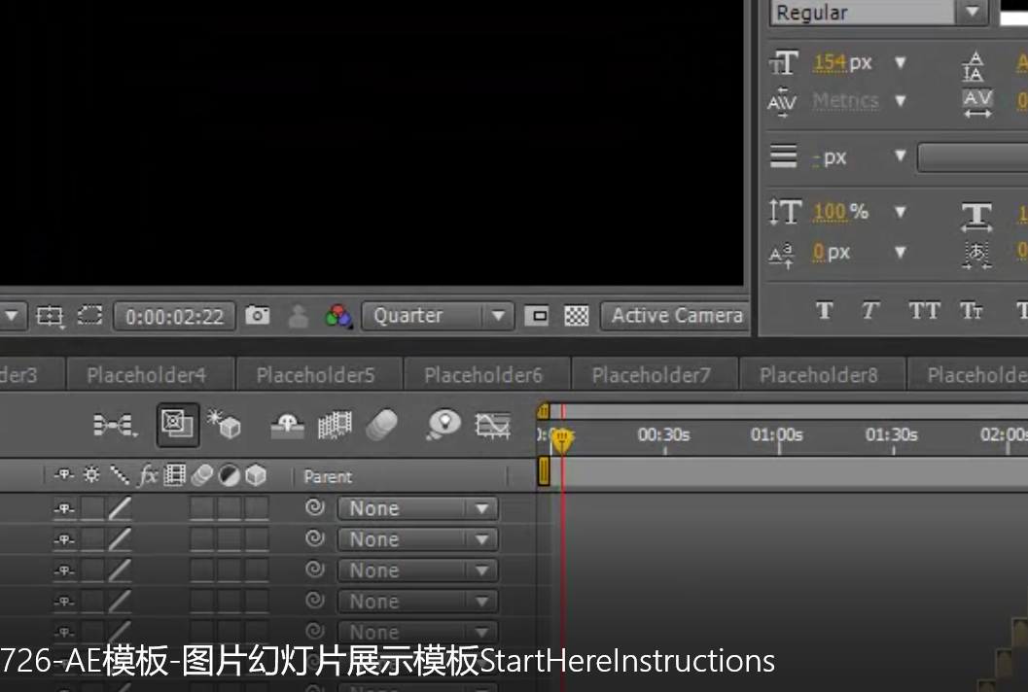Open the Active Camera view dropdown
Viewport: 1028px width, 692px height.
click(x=675, y=317)
